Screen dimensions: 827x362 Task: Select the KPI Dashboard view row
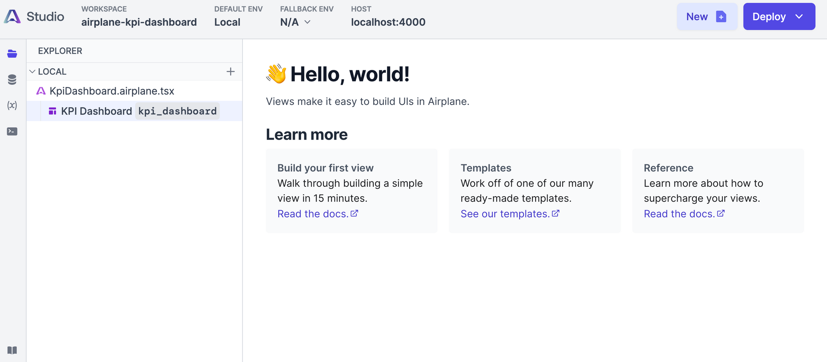pyautogui.click(x=134, y=111)
